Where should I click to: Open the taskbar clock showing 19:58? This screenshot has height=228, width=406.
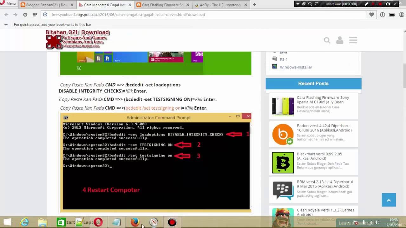pos(393,222)
